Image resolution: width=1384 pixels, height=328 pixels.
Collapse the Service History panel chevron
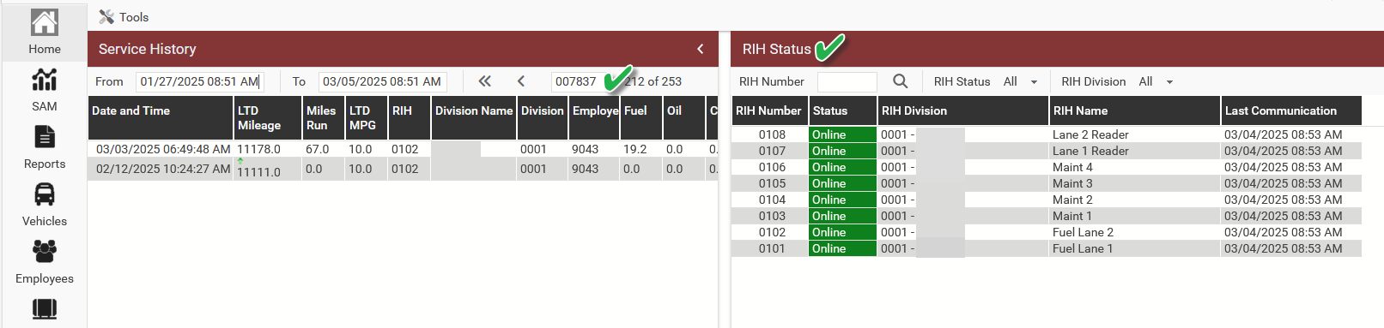tap(701, 49)
